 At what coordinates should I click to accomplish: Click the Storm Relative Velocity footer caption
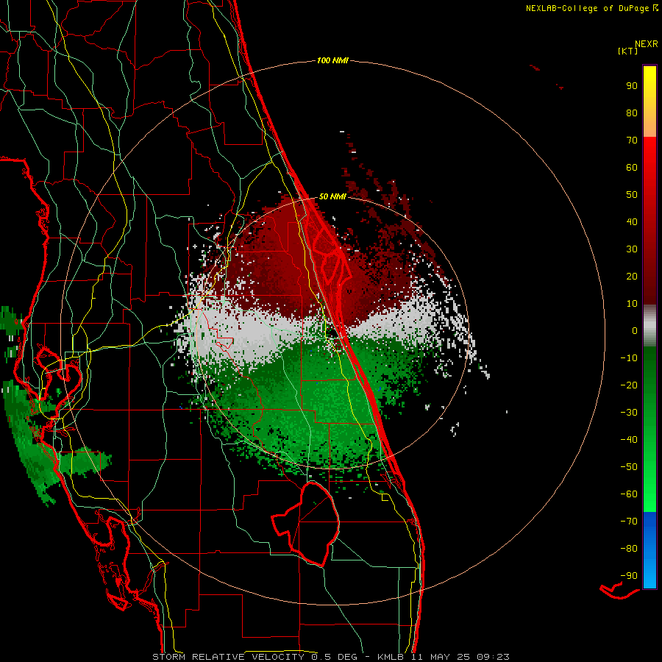click(x=330, y=657)
